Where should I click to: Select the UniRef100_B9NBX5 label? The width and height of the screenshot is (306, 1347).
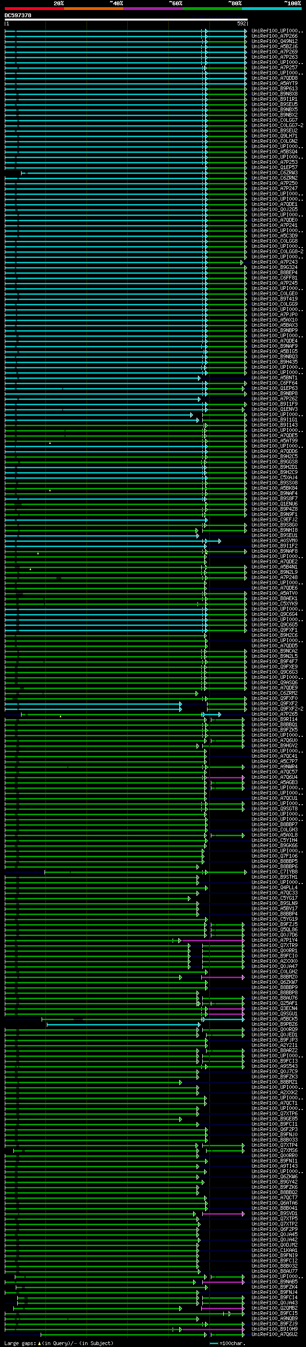pyautogui.click(x=274, y=110)
